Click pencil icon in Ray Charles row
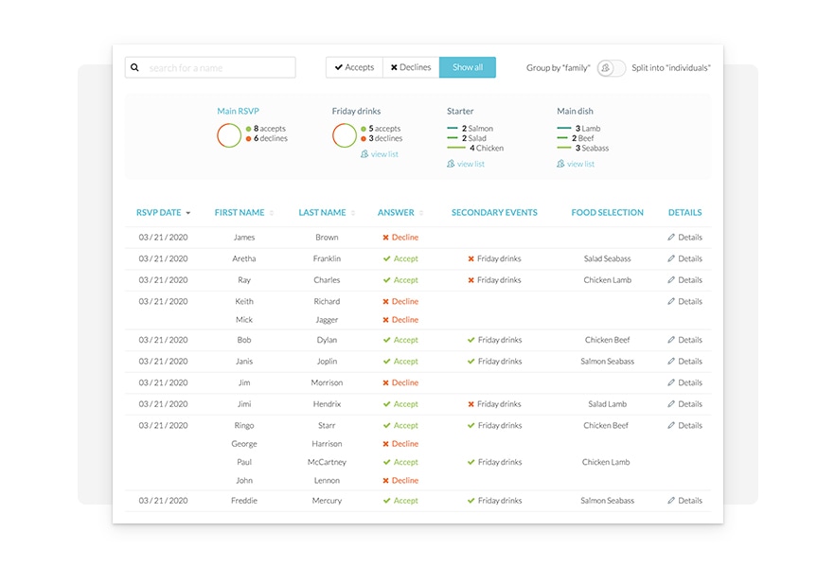Image resolution: width=835 pixels, height=568 pixels. click(x=671, y=279)
